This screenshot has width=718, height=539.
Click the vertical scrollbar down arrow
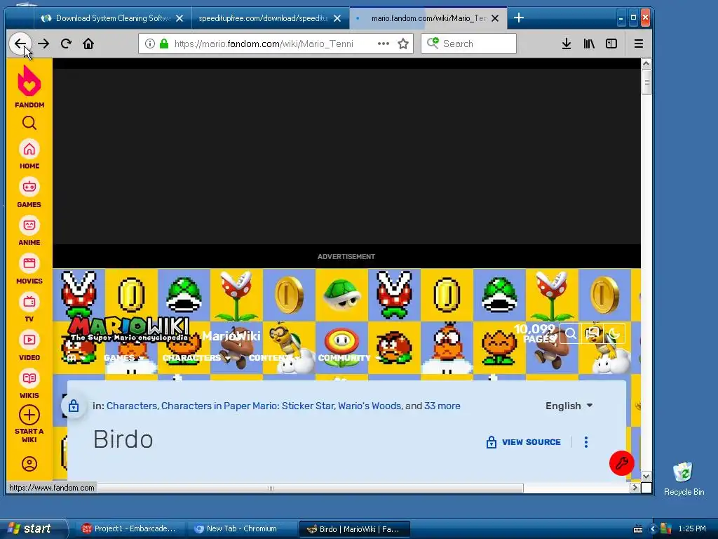(646, 477)
